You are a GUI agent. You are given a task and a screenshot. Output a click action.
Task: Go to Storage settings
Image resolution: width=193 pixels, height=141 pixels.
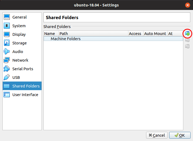click(22, 43)
